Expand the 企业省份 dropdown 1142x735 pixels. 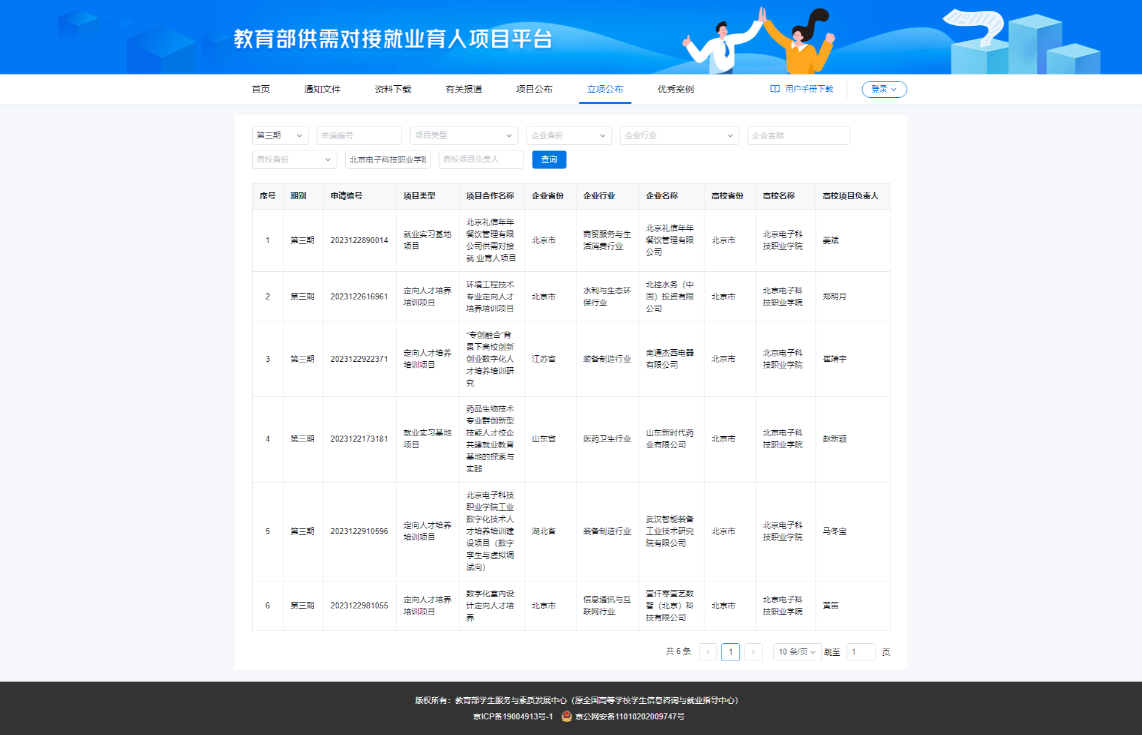coord(569,136)
